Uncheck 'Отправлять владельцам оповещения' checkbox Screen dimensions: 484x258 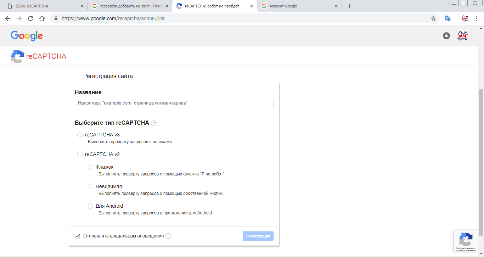pyautogui.click(x=78, y=236)
